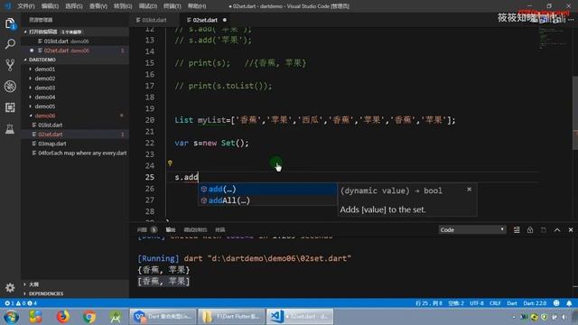This screenshot has height=325, width=578.
Task: Open 04forEach map where any every.dart file
Action: pyautogui.click(x=82, y=153)
